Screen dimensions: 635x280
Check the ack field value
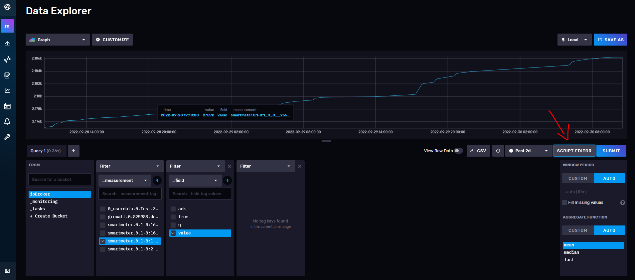pos(173,209)
